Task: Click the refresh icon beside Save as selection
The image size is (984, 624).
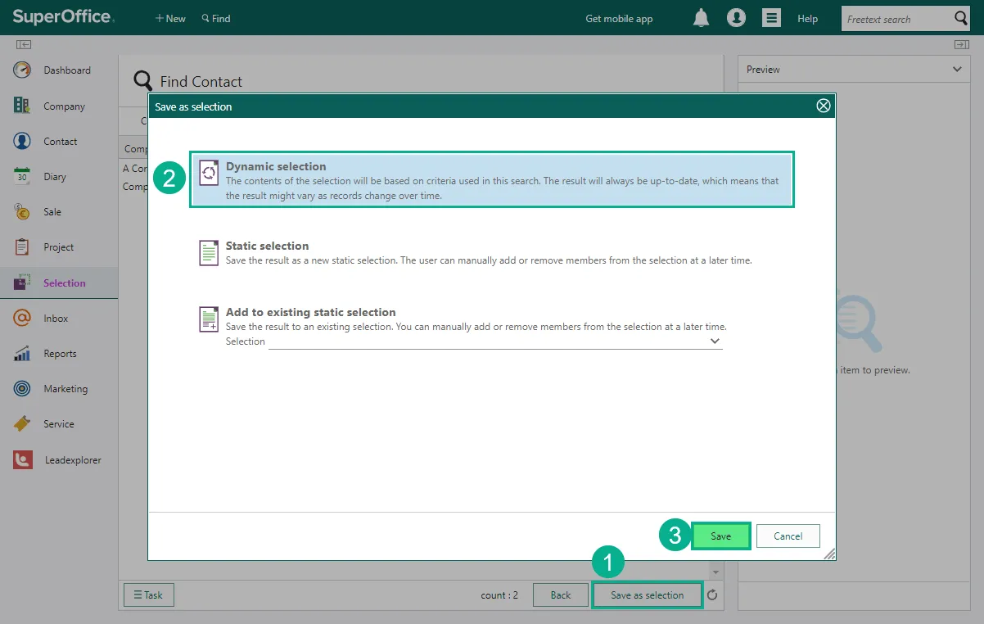Action: (x=712, y=595)
